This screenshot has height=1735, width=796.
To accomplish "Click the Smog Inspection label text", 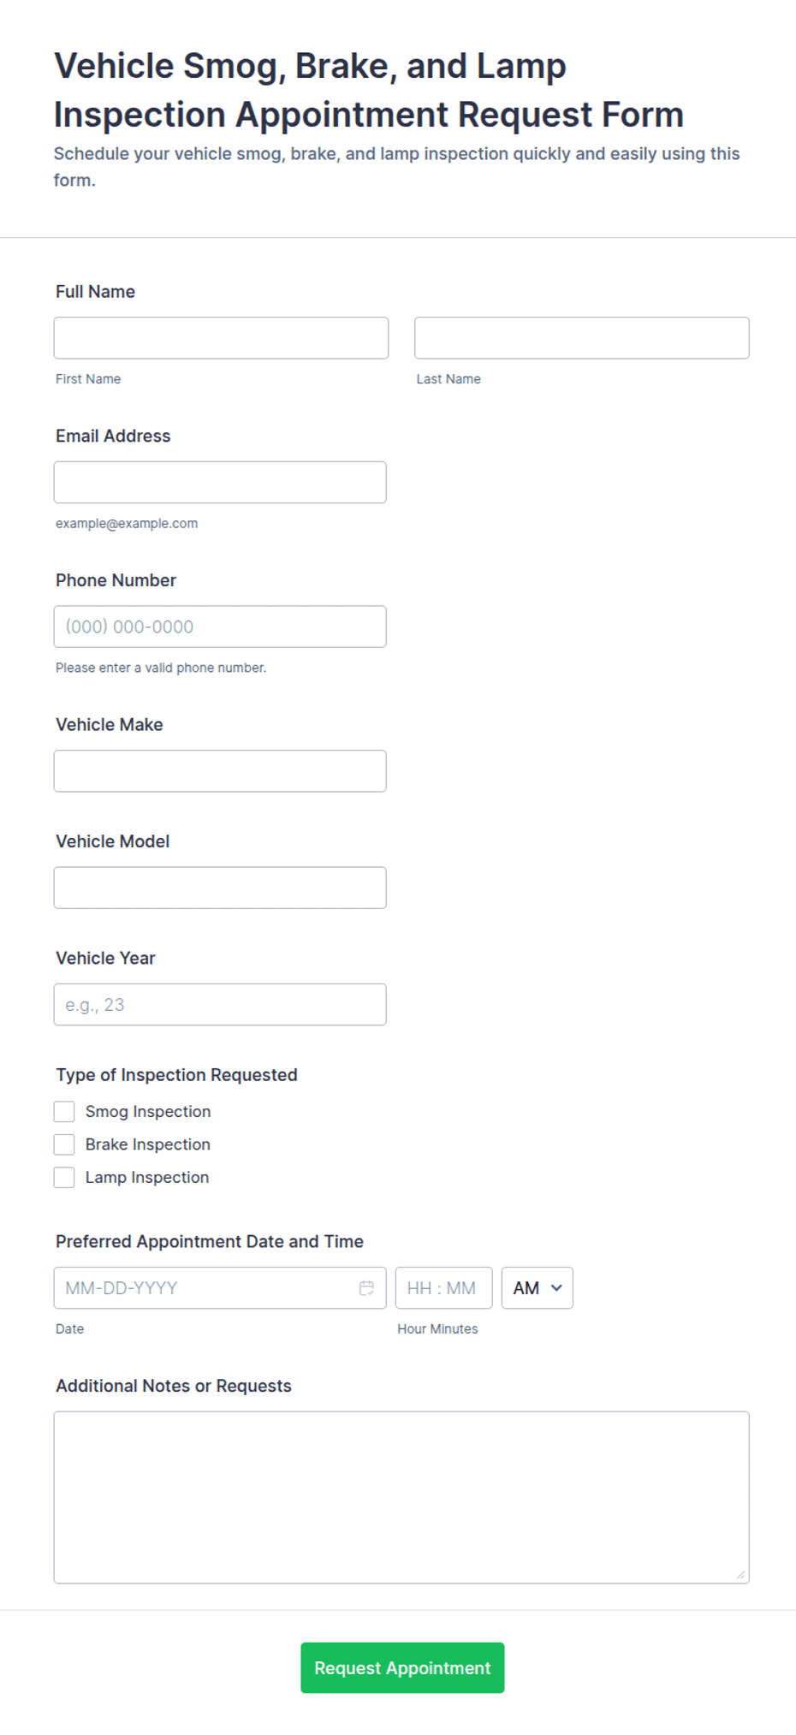I will (x=148, y=1111).
